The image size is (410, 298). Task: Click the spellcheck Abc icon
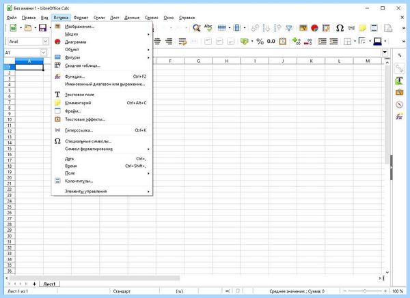(x=208, y=28)
